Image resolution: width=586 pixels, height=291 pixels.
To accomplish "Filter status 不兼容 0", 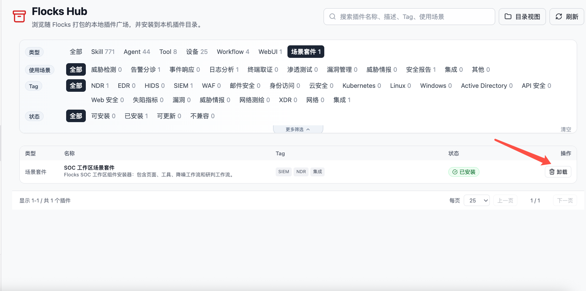I will tap(202, 116).
